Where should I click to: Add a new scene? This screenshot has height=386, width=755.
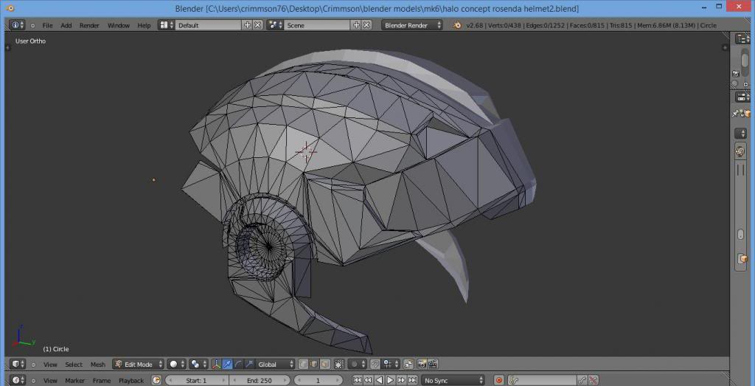tap(356, 25)
